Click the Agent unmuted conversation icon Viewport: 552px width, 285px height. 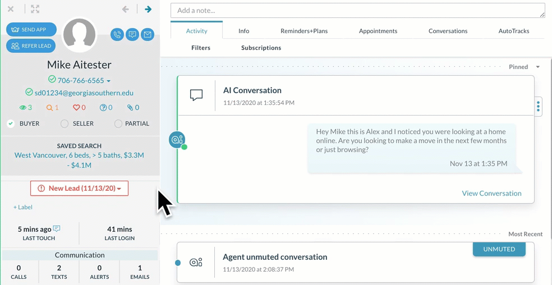(196, 262)
